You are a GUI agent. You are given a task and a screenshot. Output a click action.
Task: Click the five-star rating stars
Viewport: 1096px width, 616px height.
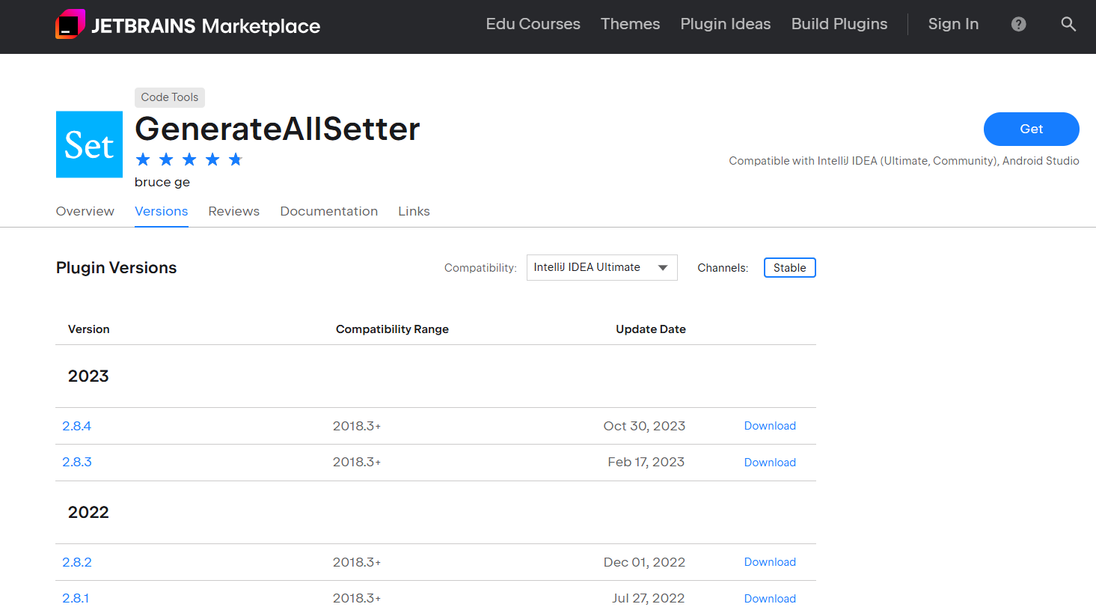coord(189,159)
